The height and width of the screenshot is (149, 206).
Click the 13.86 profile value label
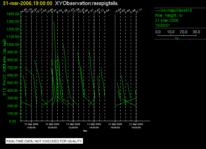[50, 11]
